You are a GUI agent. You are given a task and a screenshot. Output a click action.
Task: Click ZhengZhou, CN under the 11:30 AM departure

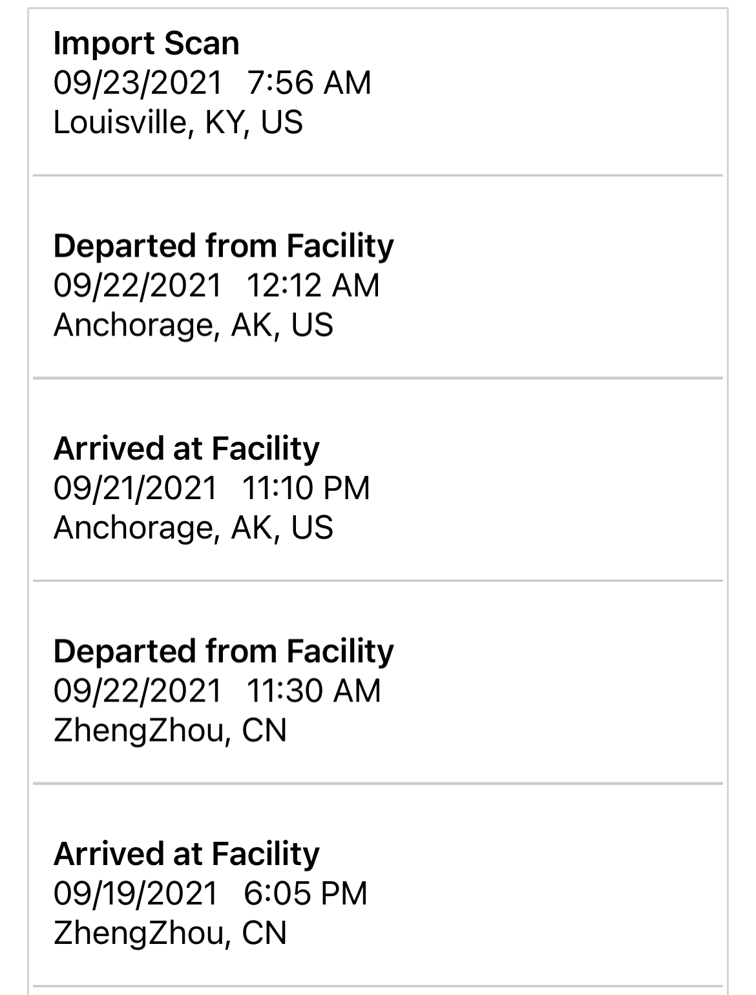(x=170, y=731)
